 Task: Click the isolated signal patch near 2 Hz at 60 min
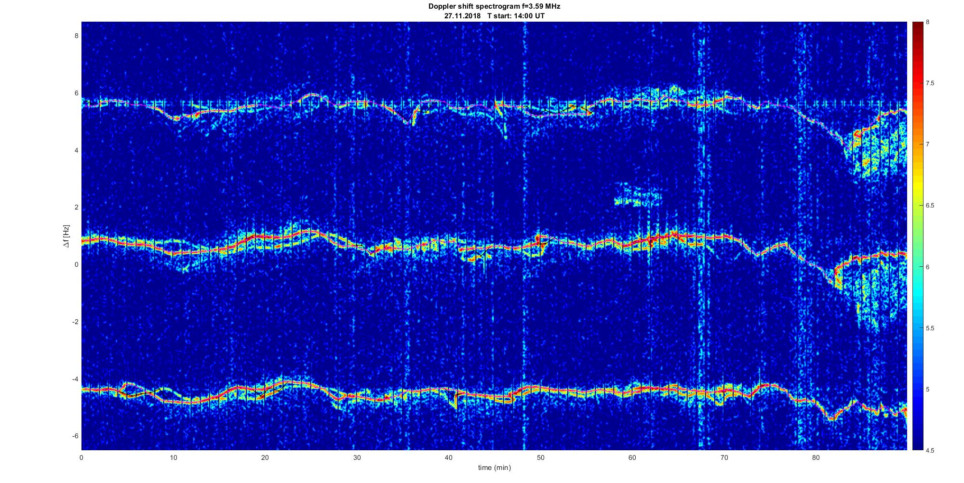[637, 195]
